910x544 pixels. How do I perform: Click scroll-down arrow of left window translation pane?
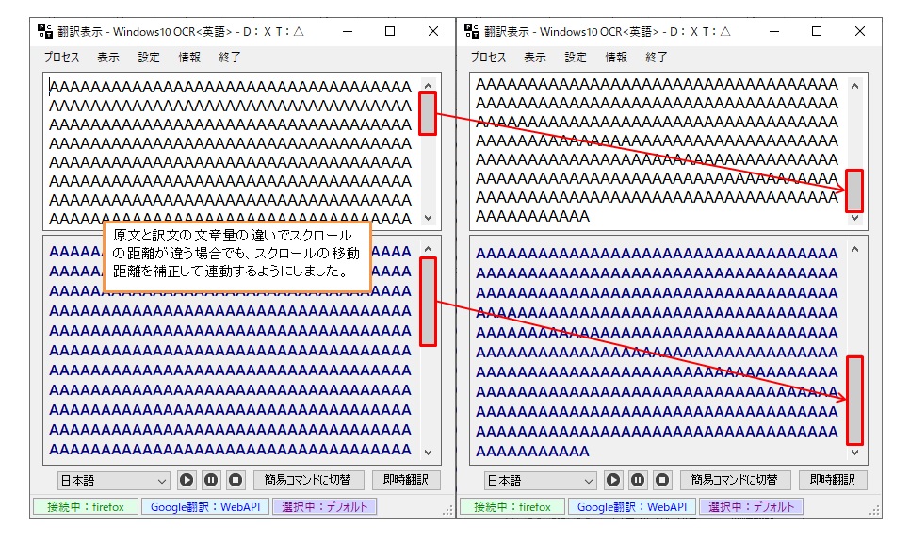point(428,453)
